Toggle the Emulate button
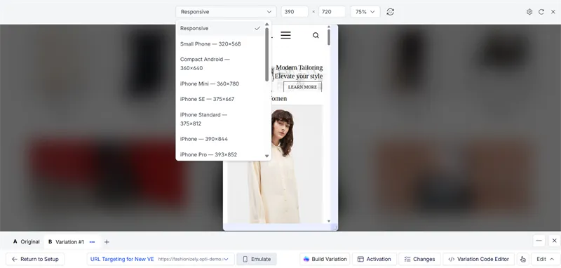Screen dimensions: 561x268 tap(257, 259)
